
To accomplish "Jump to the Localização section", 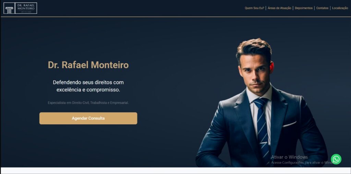I will click(340, 8).
